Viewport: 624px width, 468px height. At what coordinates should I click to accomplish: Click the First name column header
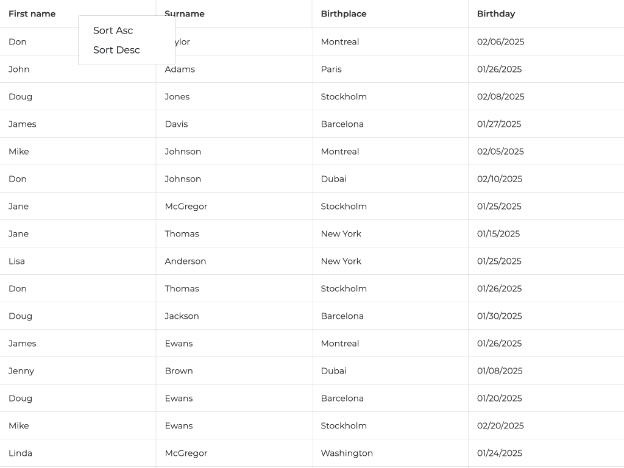32,14
